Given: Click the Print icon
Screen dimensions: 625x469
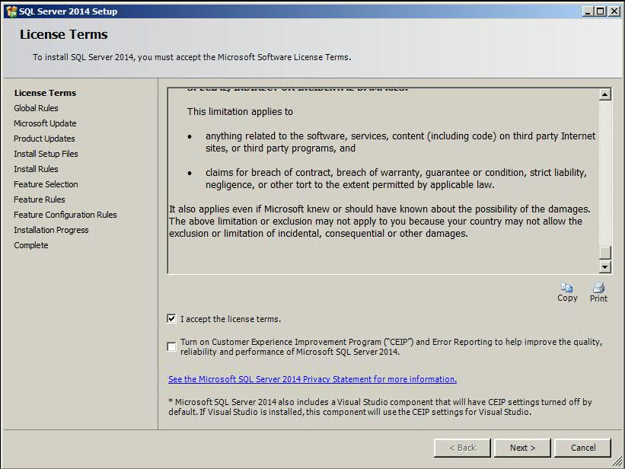Looking at the screenshot, I should 598,290.
